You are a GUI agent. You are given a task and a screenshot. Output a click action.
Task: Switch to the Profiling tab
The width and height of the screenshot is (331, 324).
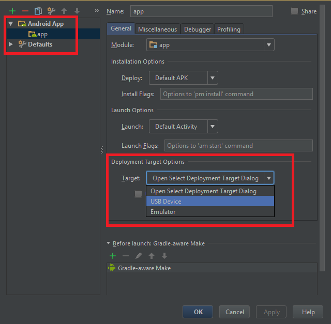tap(229, 29)
